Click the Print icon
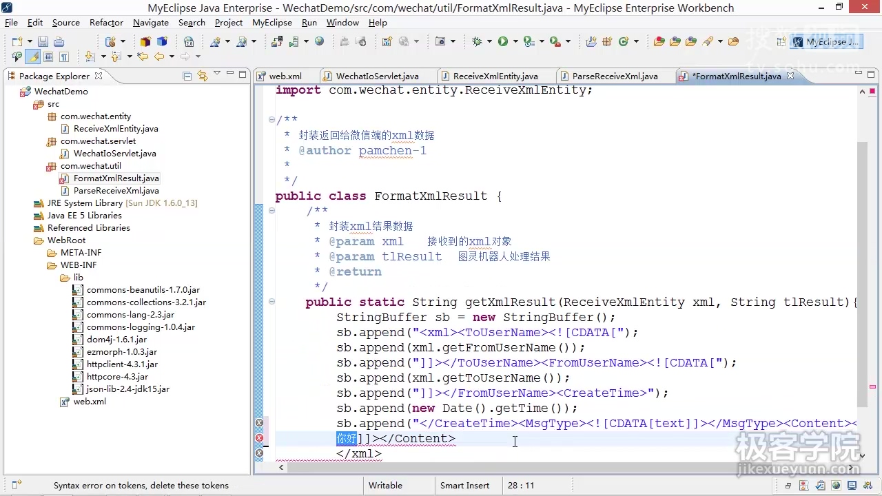 (x=59, y=41)
